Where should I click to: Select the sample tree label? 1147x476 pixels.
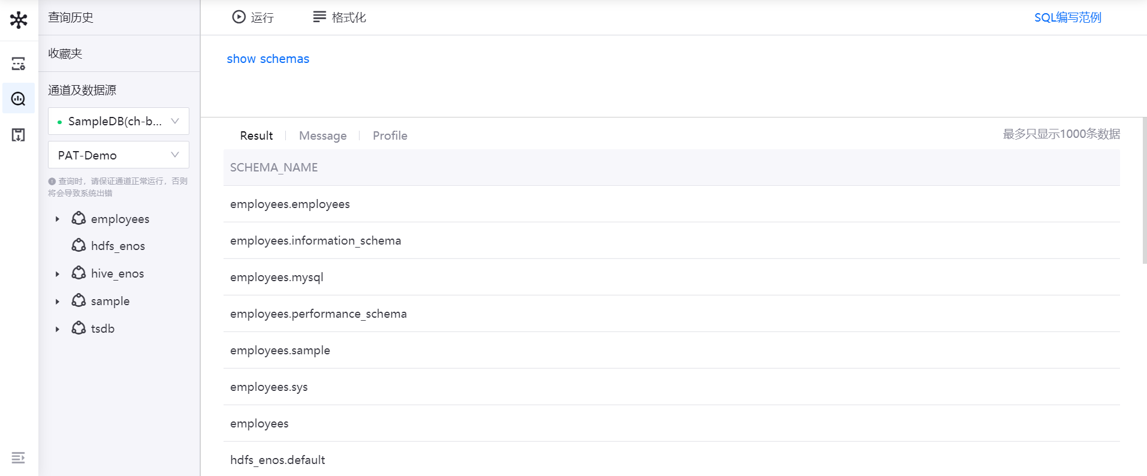(110, 301)
